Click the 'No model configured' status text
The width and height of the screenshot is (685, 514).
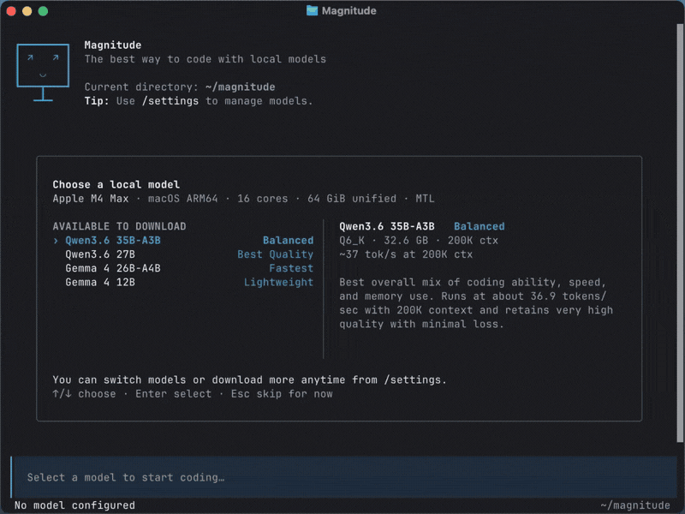coord(74,505)
